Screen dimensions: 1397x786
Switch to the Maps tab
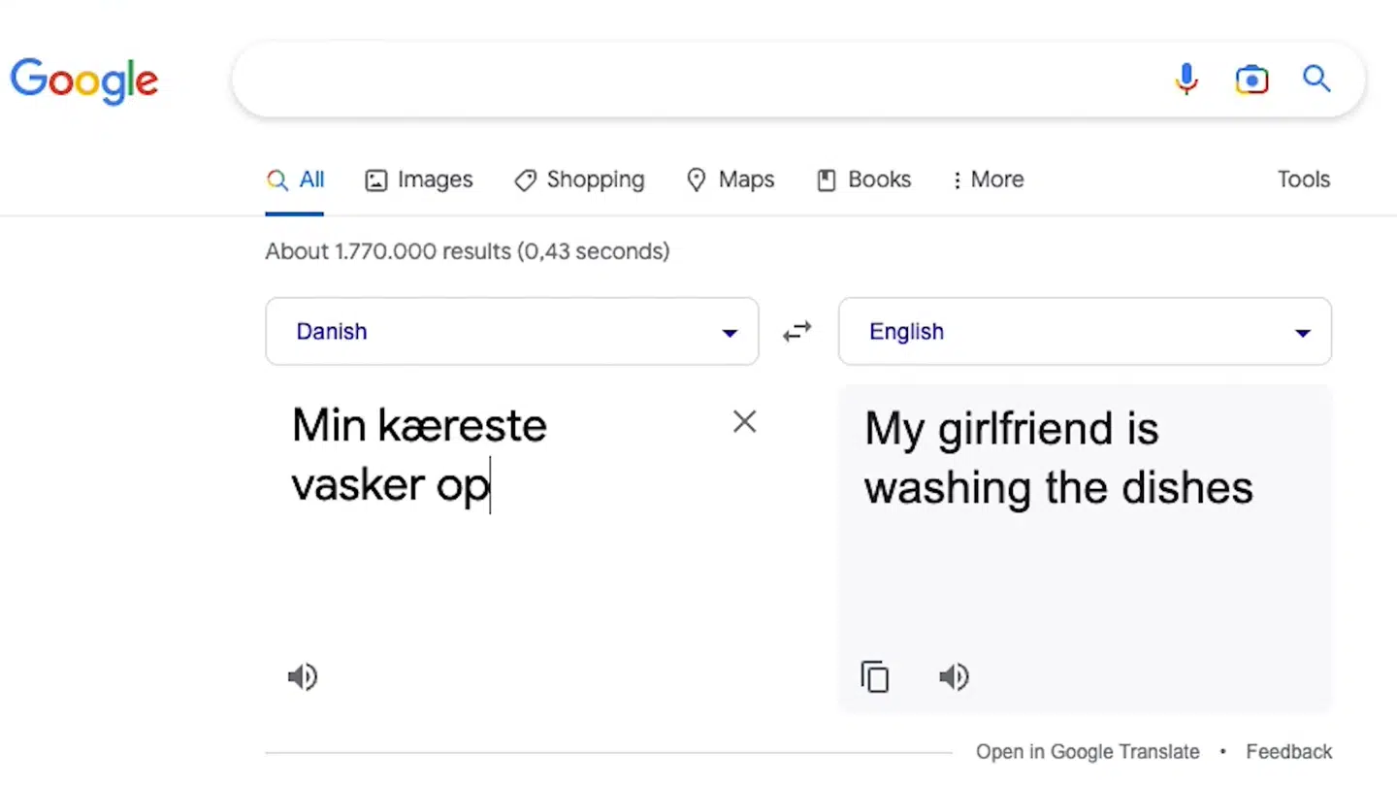coord(731,180)
